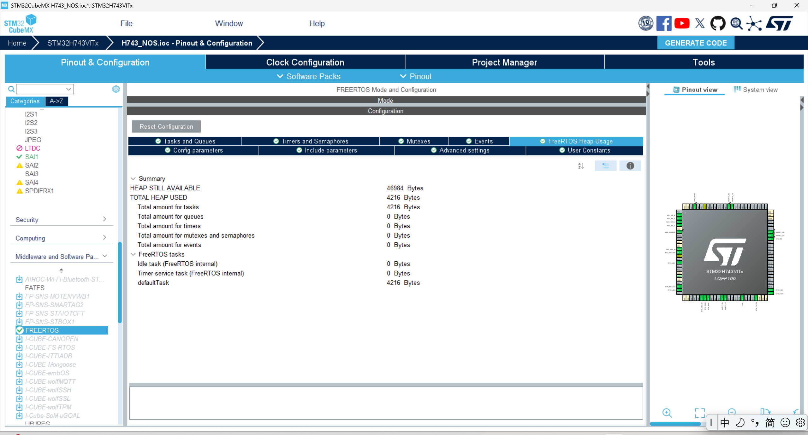Open the IME emoji picker
This screenshot has height=435, width=808.
click(785, 423)
